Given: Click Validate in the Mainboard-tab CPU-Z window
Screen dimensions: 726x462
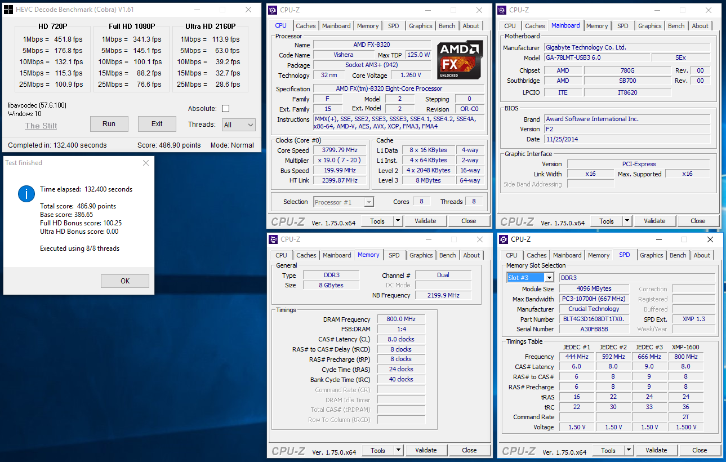Looking at the screenshot, I should pyautogui.click(x=654, y=221).
